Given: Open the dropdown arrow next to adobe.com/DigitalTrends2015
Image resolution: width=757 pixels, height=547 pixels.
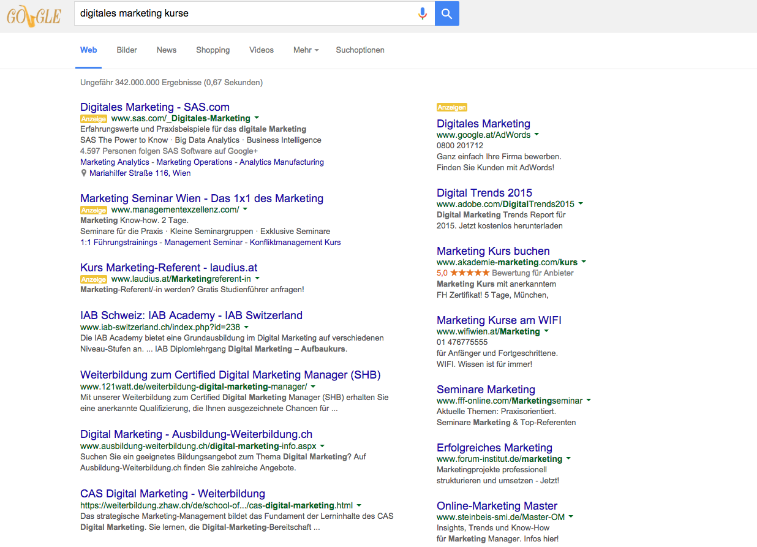Looking at the screenshot, I should (581, 204).
